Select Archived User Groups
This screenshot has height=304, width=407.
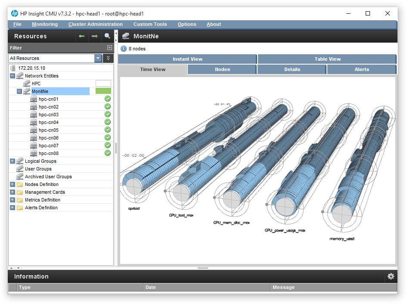tap(48, 177)
